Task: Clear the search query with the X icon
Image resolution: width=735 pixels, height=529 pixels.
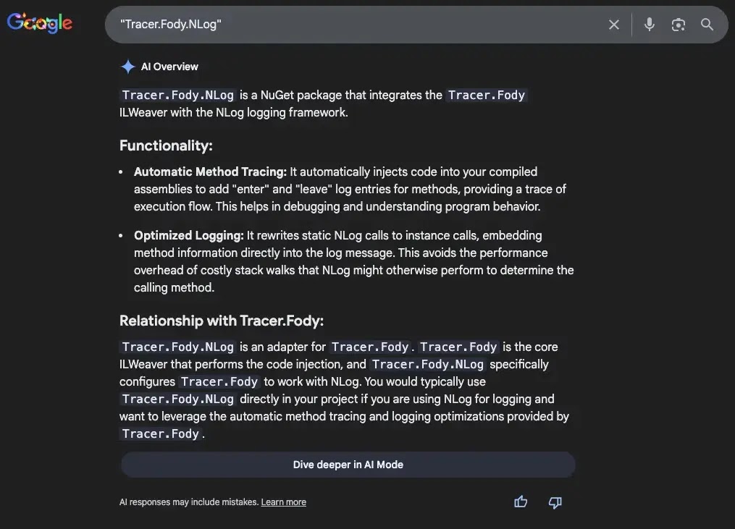Action: (x=613, y=24)
